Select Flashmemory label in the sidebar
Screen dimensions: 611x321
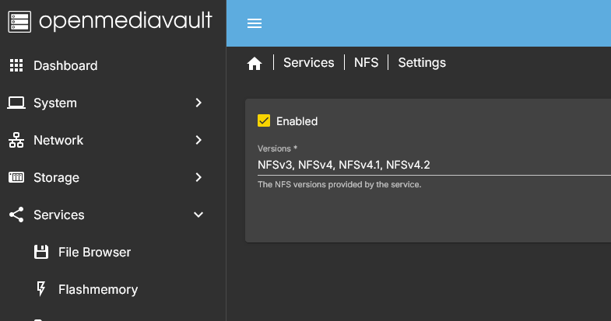pos(98,289)
